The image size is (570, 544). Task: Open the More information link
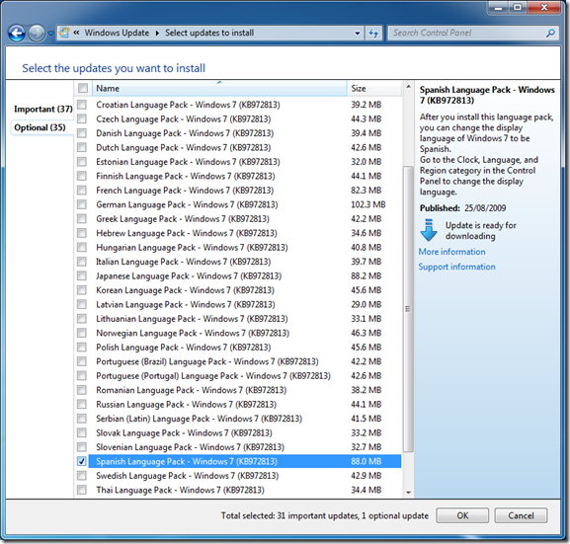point(451,252)
